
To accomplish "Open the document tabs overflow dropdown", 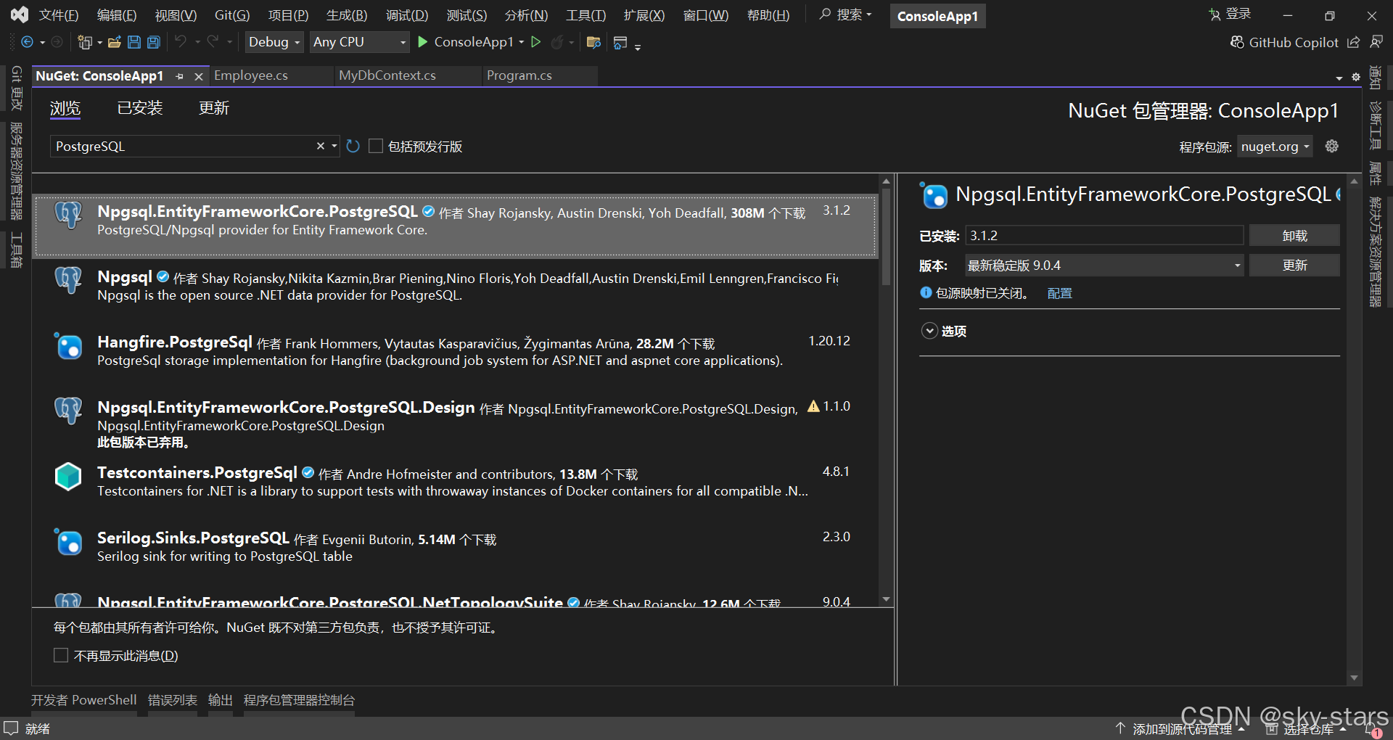I will pos(1339,78).
